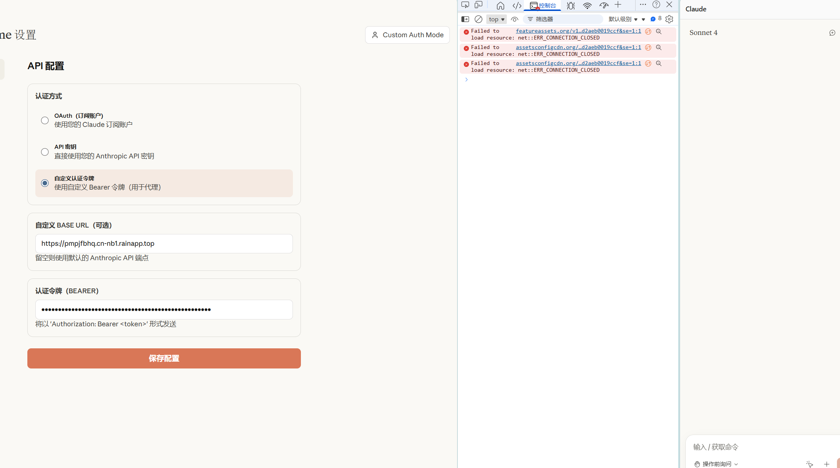Create a live expression with the eye icon

[515, 19]
